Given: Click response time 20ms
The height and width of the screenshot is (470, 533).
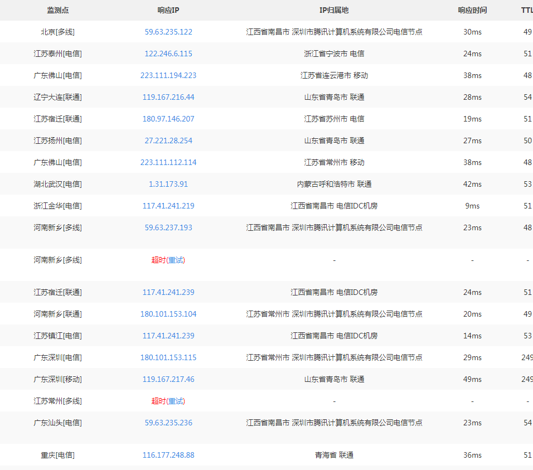Looking at the screenshot, I should point(472,314).
